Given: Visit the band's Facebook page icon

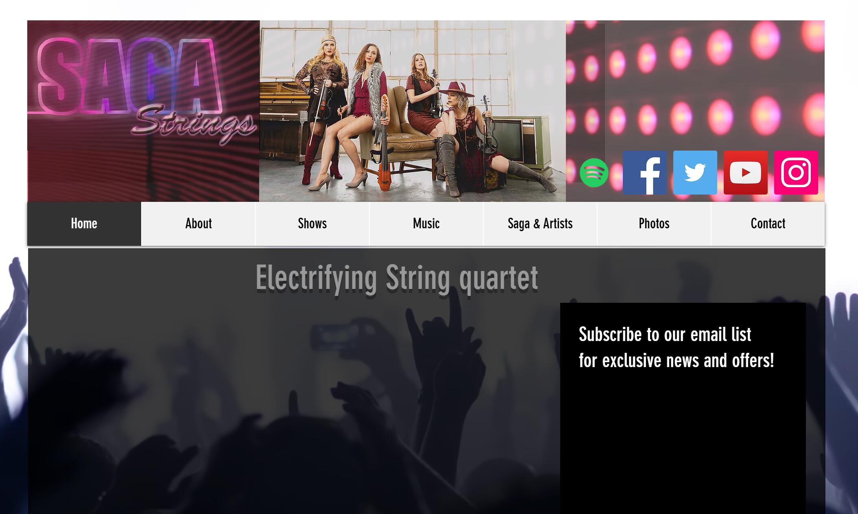Looking at the screenshot, I should (x=645, y=173).
